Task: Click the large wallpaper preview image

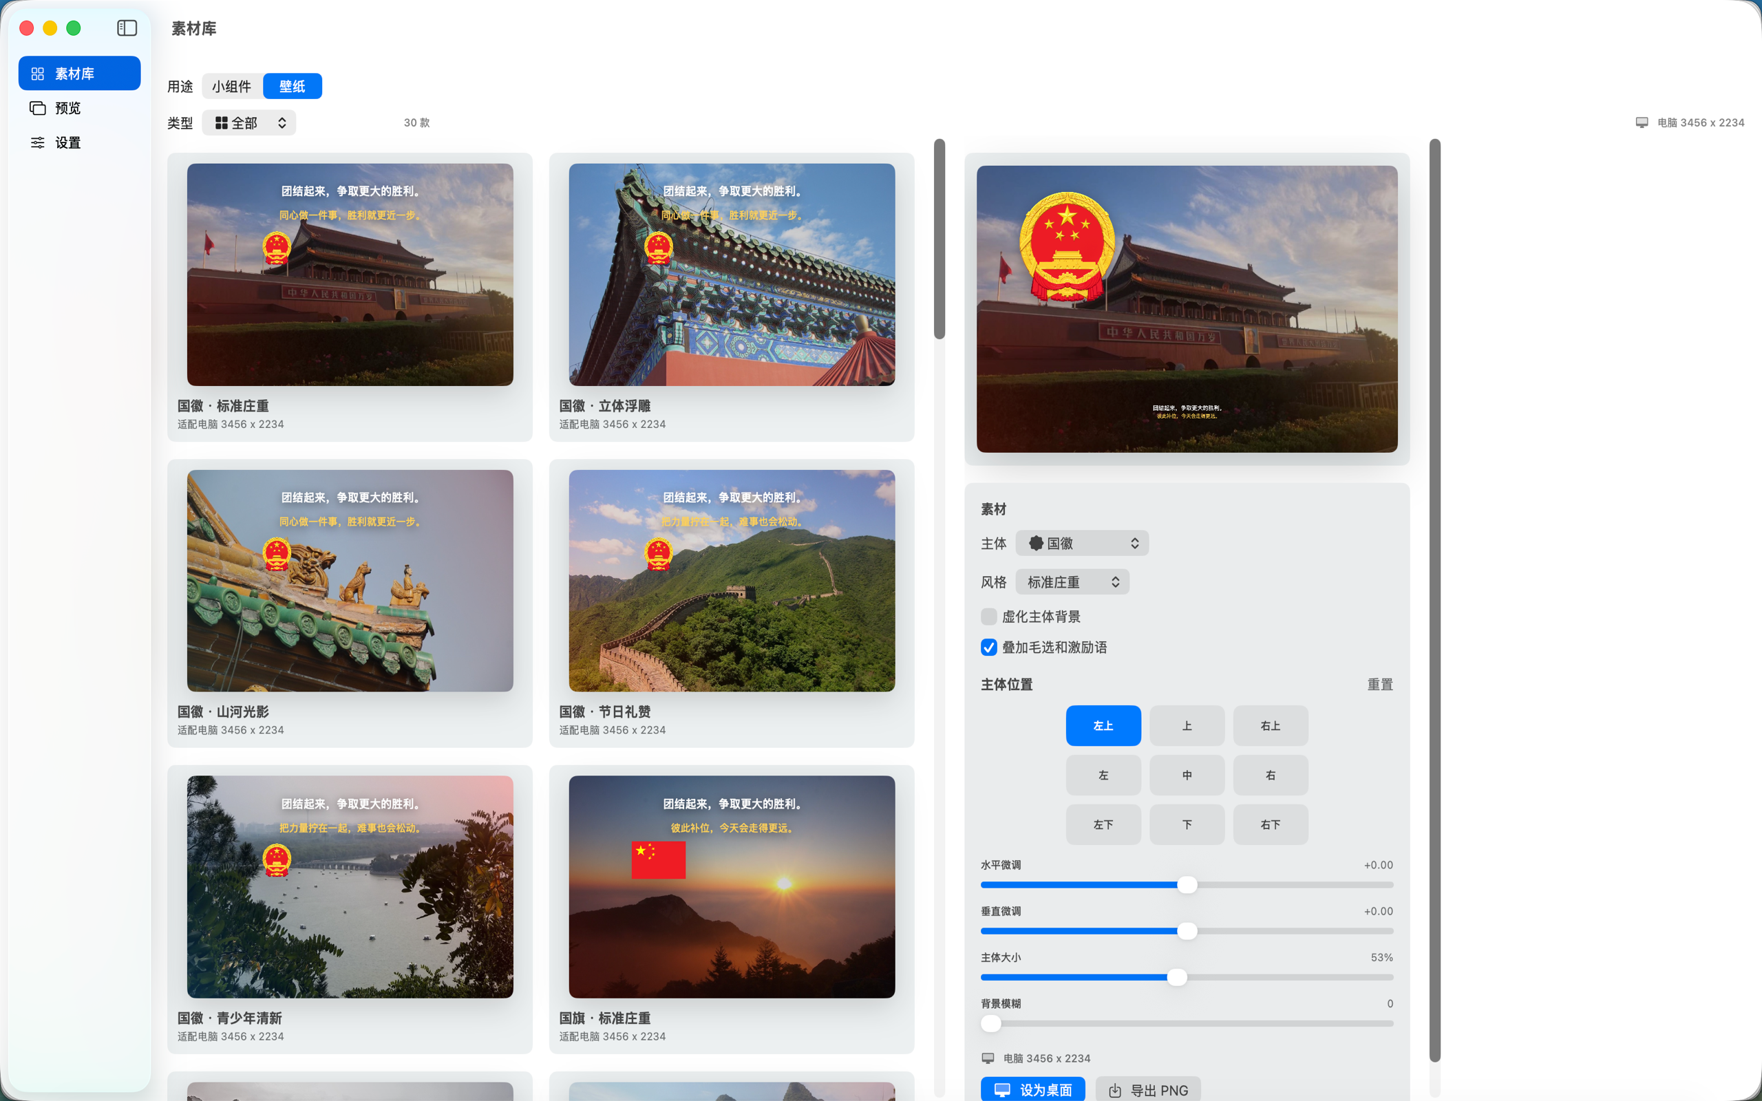Action: tap(1187, 310)
